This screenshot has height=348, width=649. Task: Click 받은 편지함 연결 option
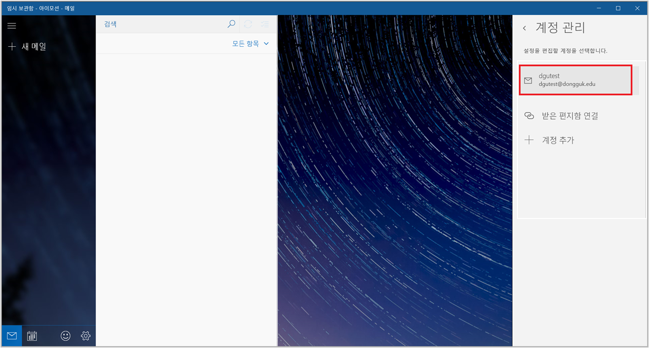[x=560, y=116]
